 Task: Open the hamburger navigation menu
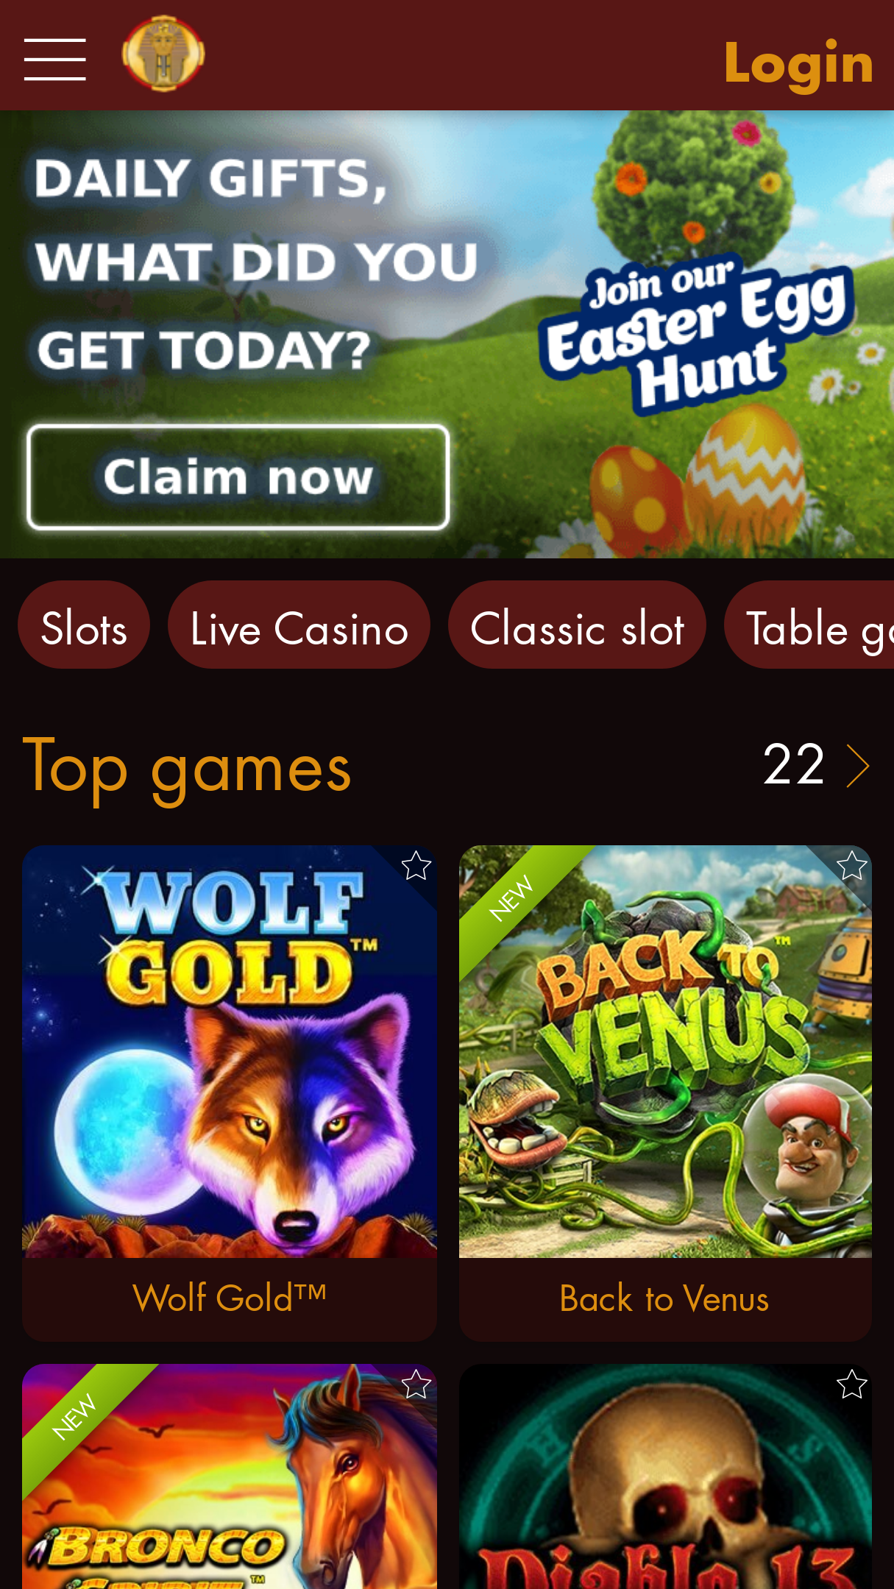(54, 60)
